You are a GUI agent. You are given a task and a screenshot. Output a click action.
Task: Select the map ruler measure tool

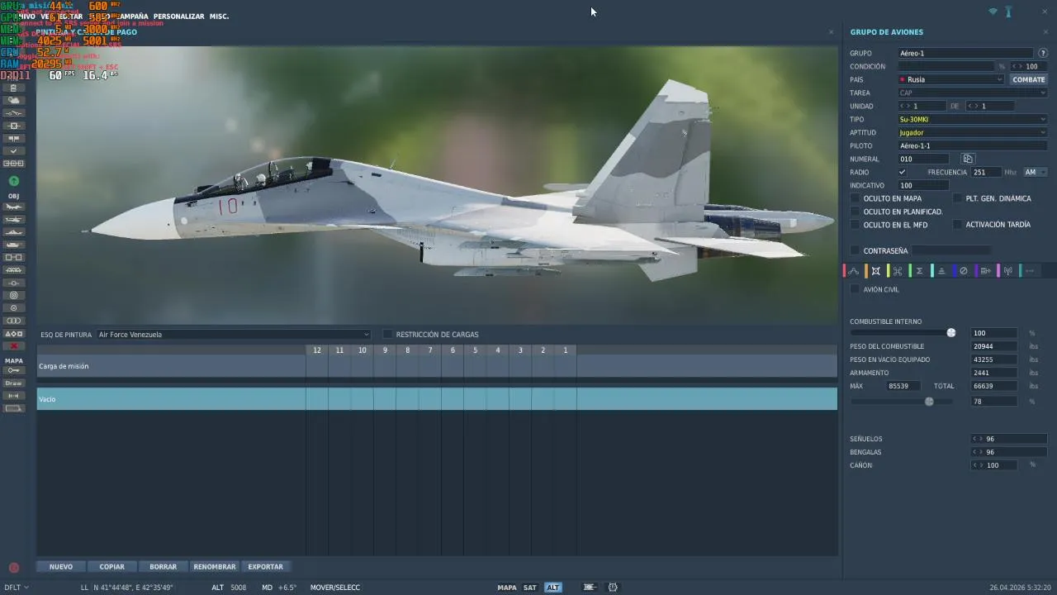point(13,396)
